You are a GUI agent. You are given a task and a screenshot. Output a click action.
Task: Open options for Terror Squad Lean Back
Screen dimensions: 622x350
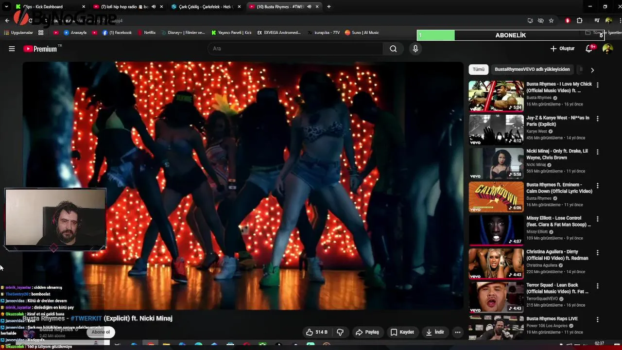point(597,286)
